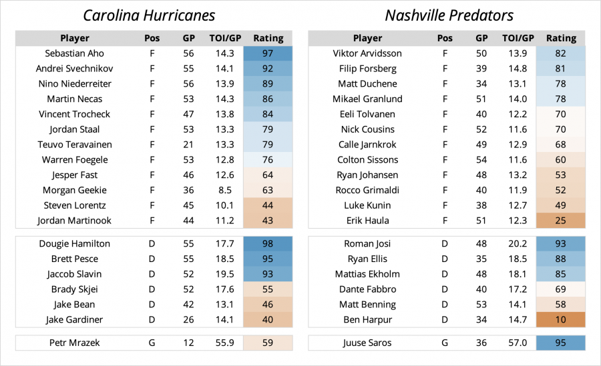
Task: Click Juuse Saros's 95 rating cell
Action: point(561,343)
